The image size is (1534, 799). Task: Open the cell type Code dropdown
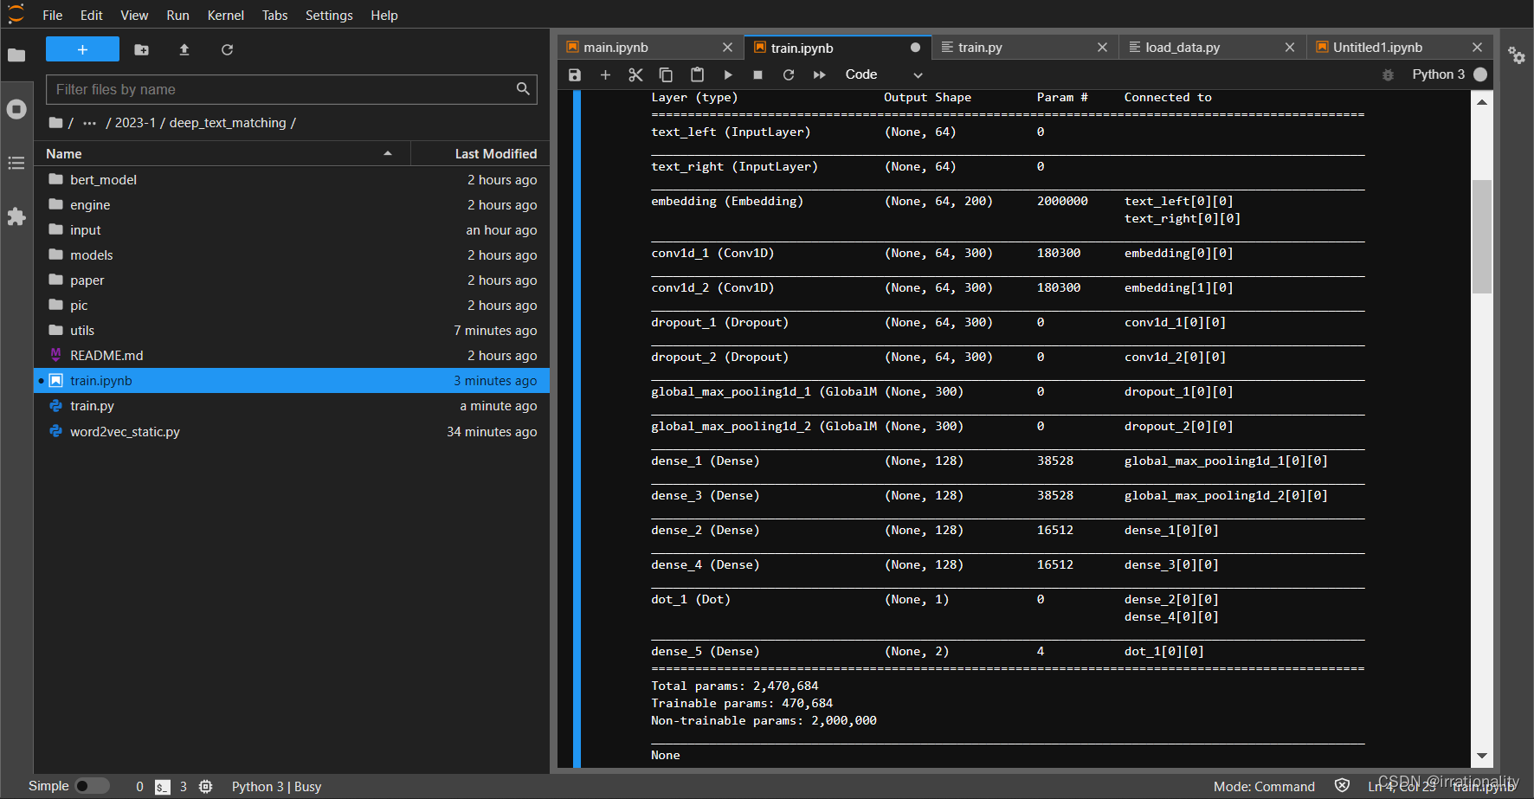tap(884, 74)
